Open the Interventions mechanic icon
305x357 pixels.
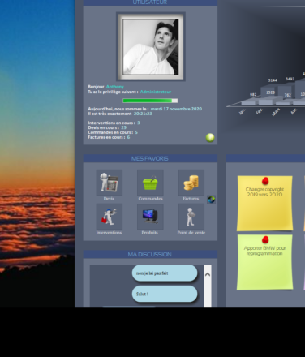110,217
